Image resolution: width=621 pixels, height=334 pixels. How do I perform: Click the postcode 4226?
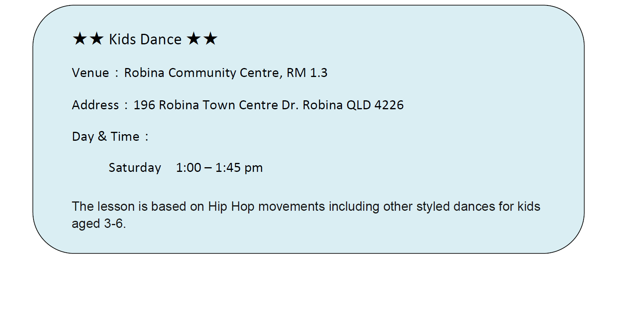tap(389, 105)
